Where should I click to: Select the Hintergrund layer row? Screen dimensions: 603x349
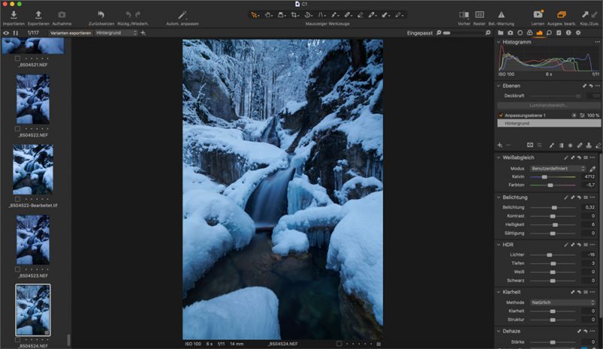(549, 124)
